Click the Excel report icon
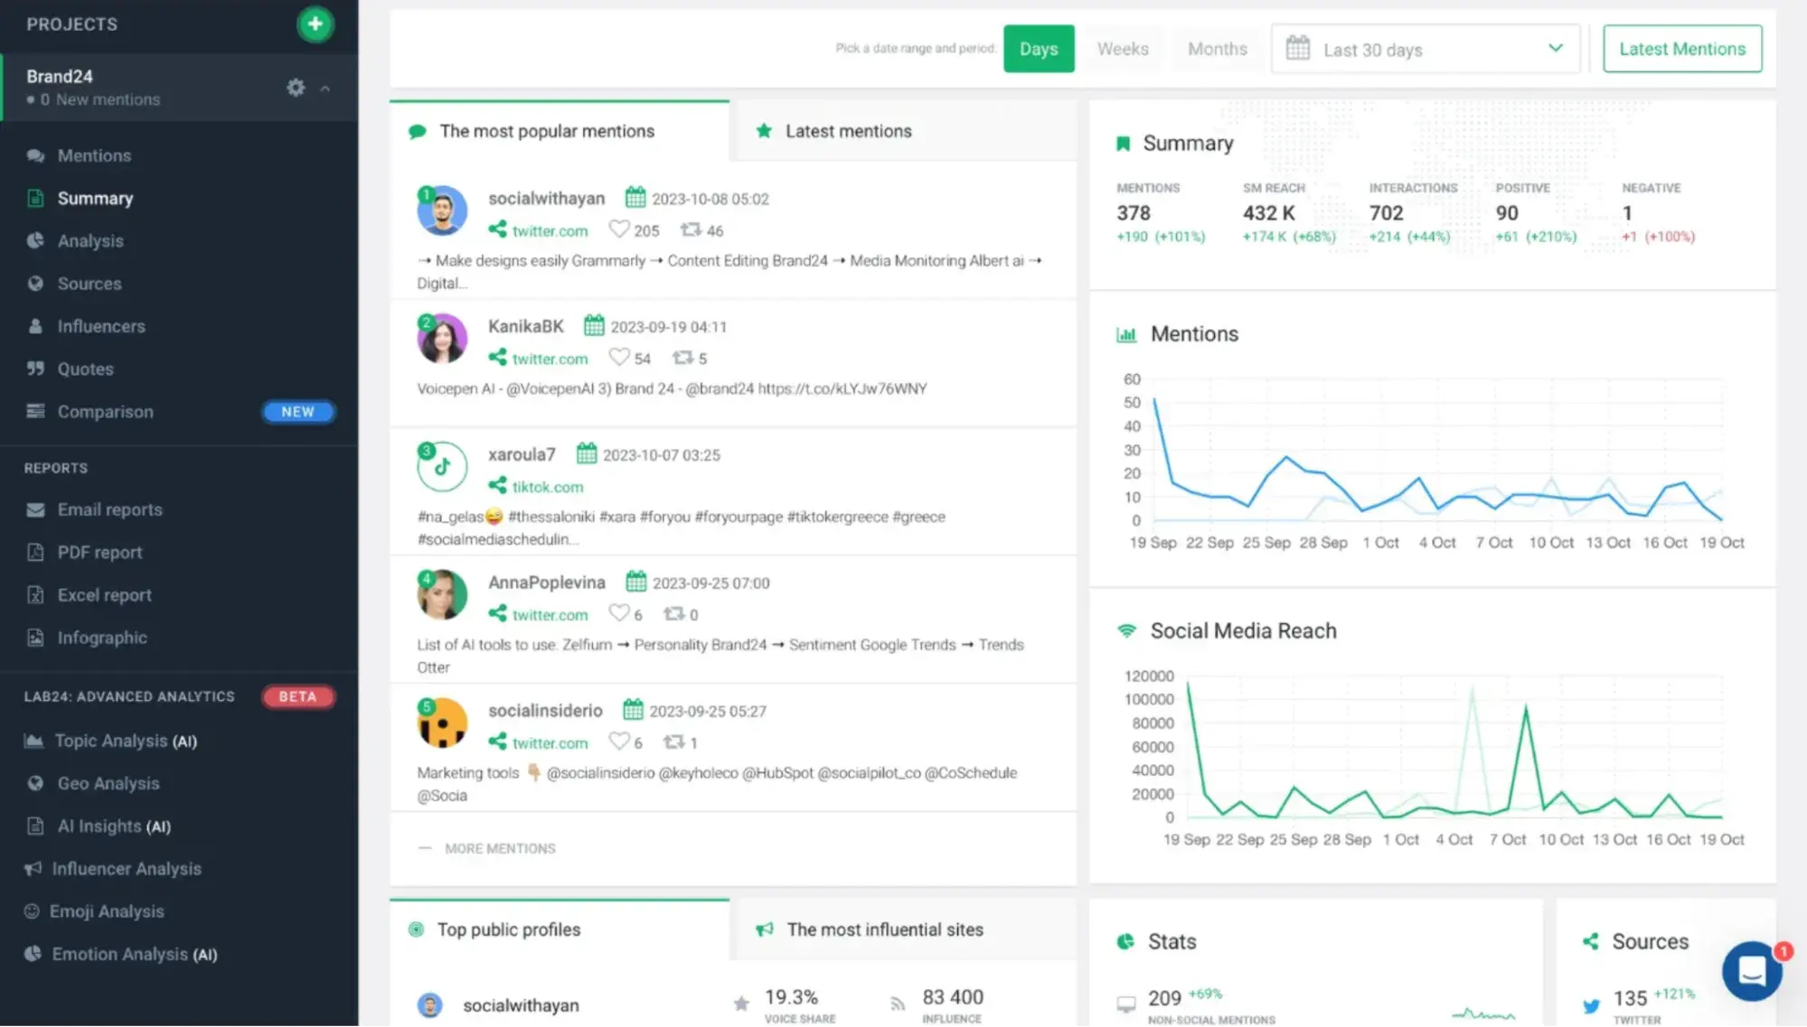This screenshot has width=1807, height=1027. (x=35, y=595)
